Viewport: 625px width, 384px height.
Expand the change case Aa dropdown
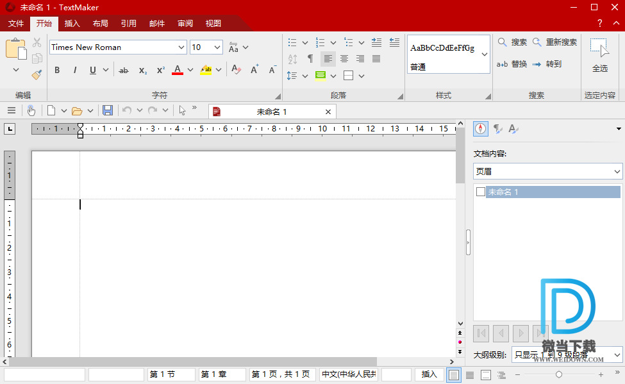pyautogui.click(x=246, y=47)
